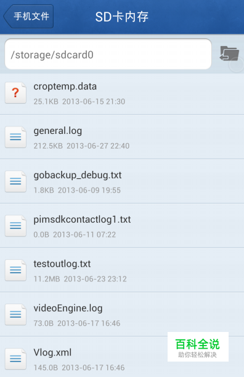Click the document icon for testoutlog.txt
Viewport: 244px width, 377px height.
coord(15,270)
